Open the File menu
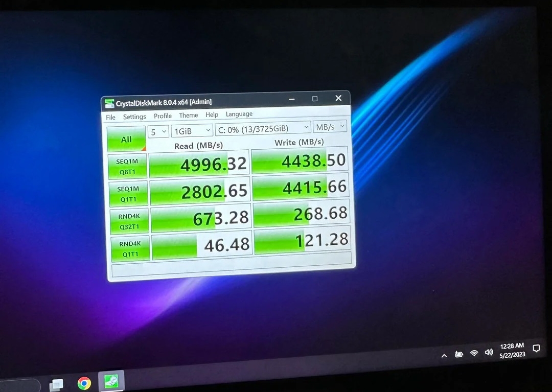The width and height of the screenshot is (552, 392). [110, 118]
